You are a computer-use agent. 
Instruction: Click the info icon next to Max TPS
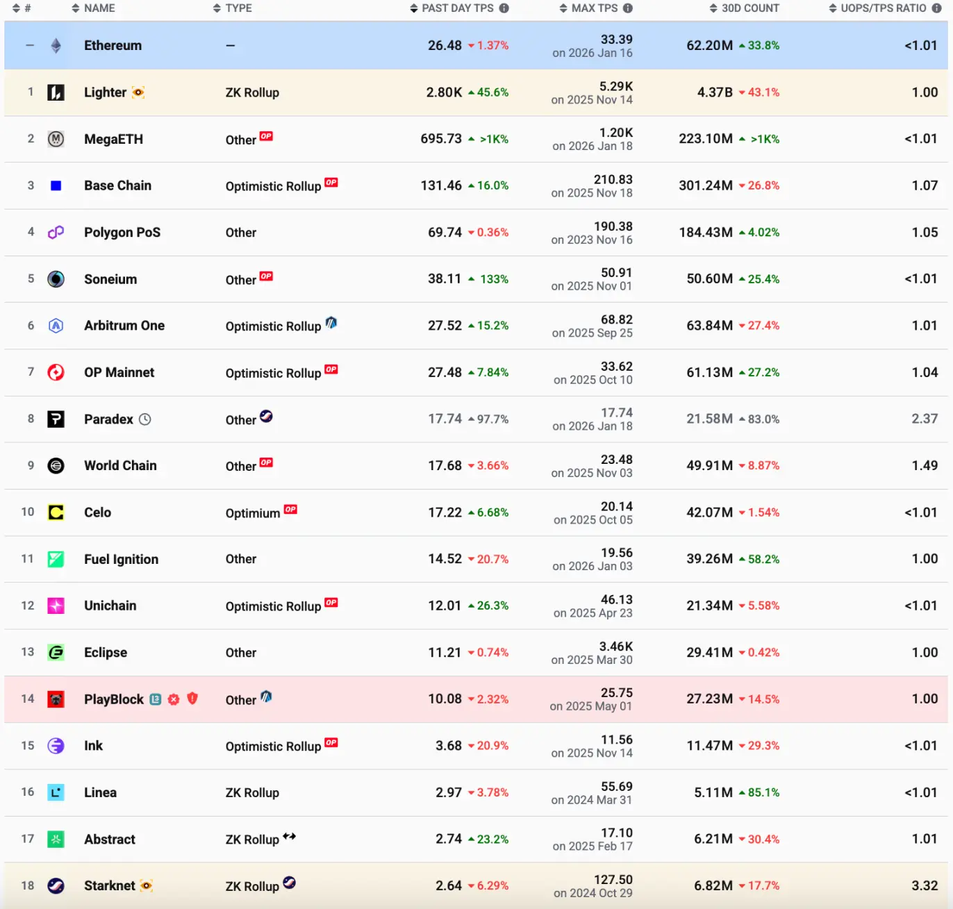pos(628,8)
